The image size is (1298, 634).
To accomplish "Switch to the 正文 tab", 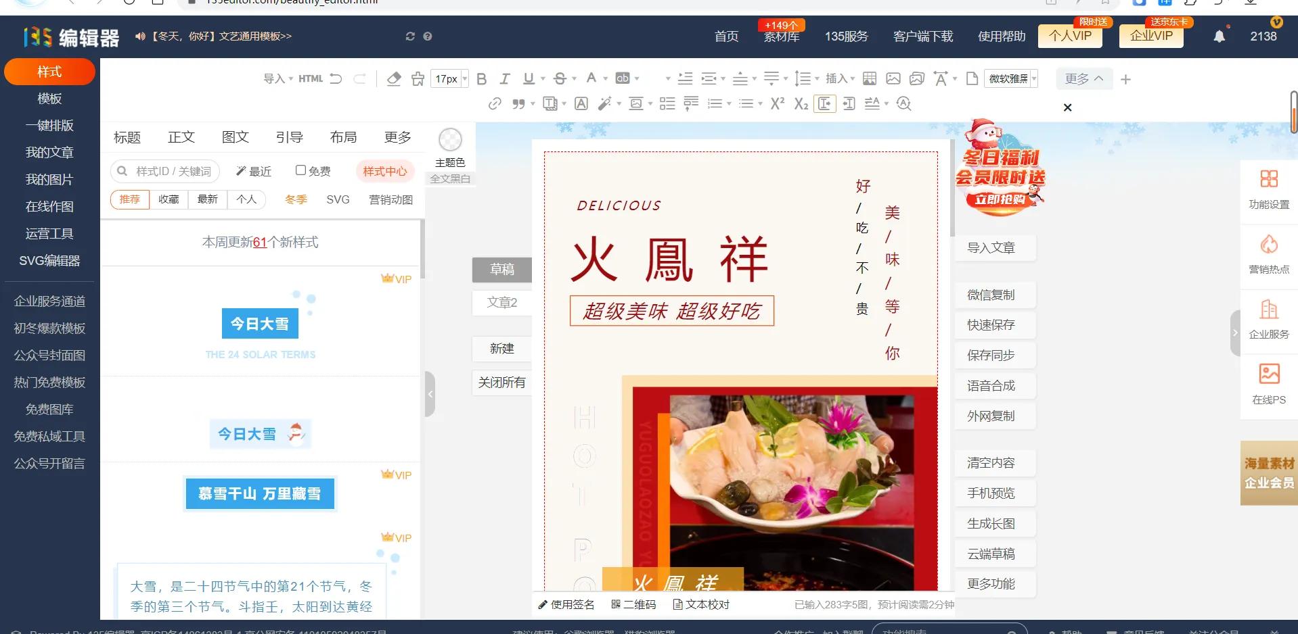I will tap(181, 137).
